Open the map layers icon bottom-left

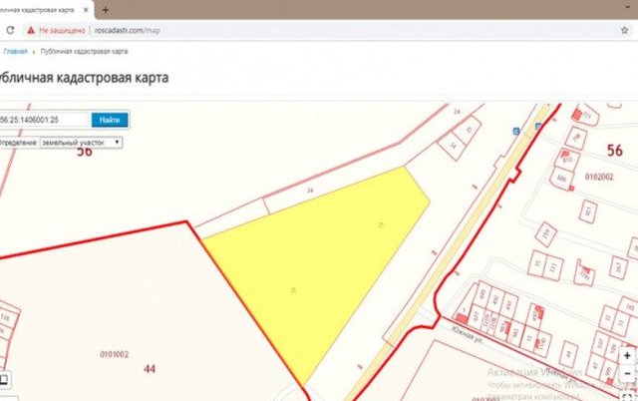coord(4,379)
